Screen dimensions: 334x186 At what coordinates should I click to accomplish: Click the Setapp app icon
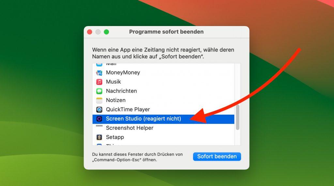coord(99,137)
